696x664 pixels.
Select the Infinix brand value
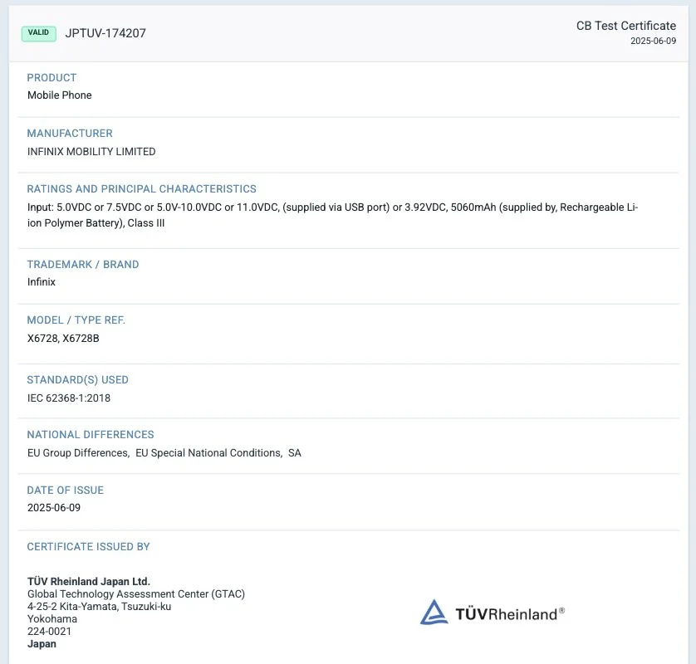42,282
